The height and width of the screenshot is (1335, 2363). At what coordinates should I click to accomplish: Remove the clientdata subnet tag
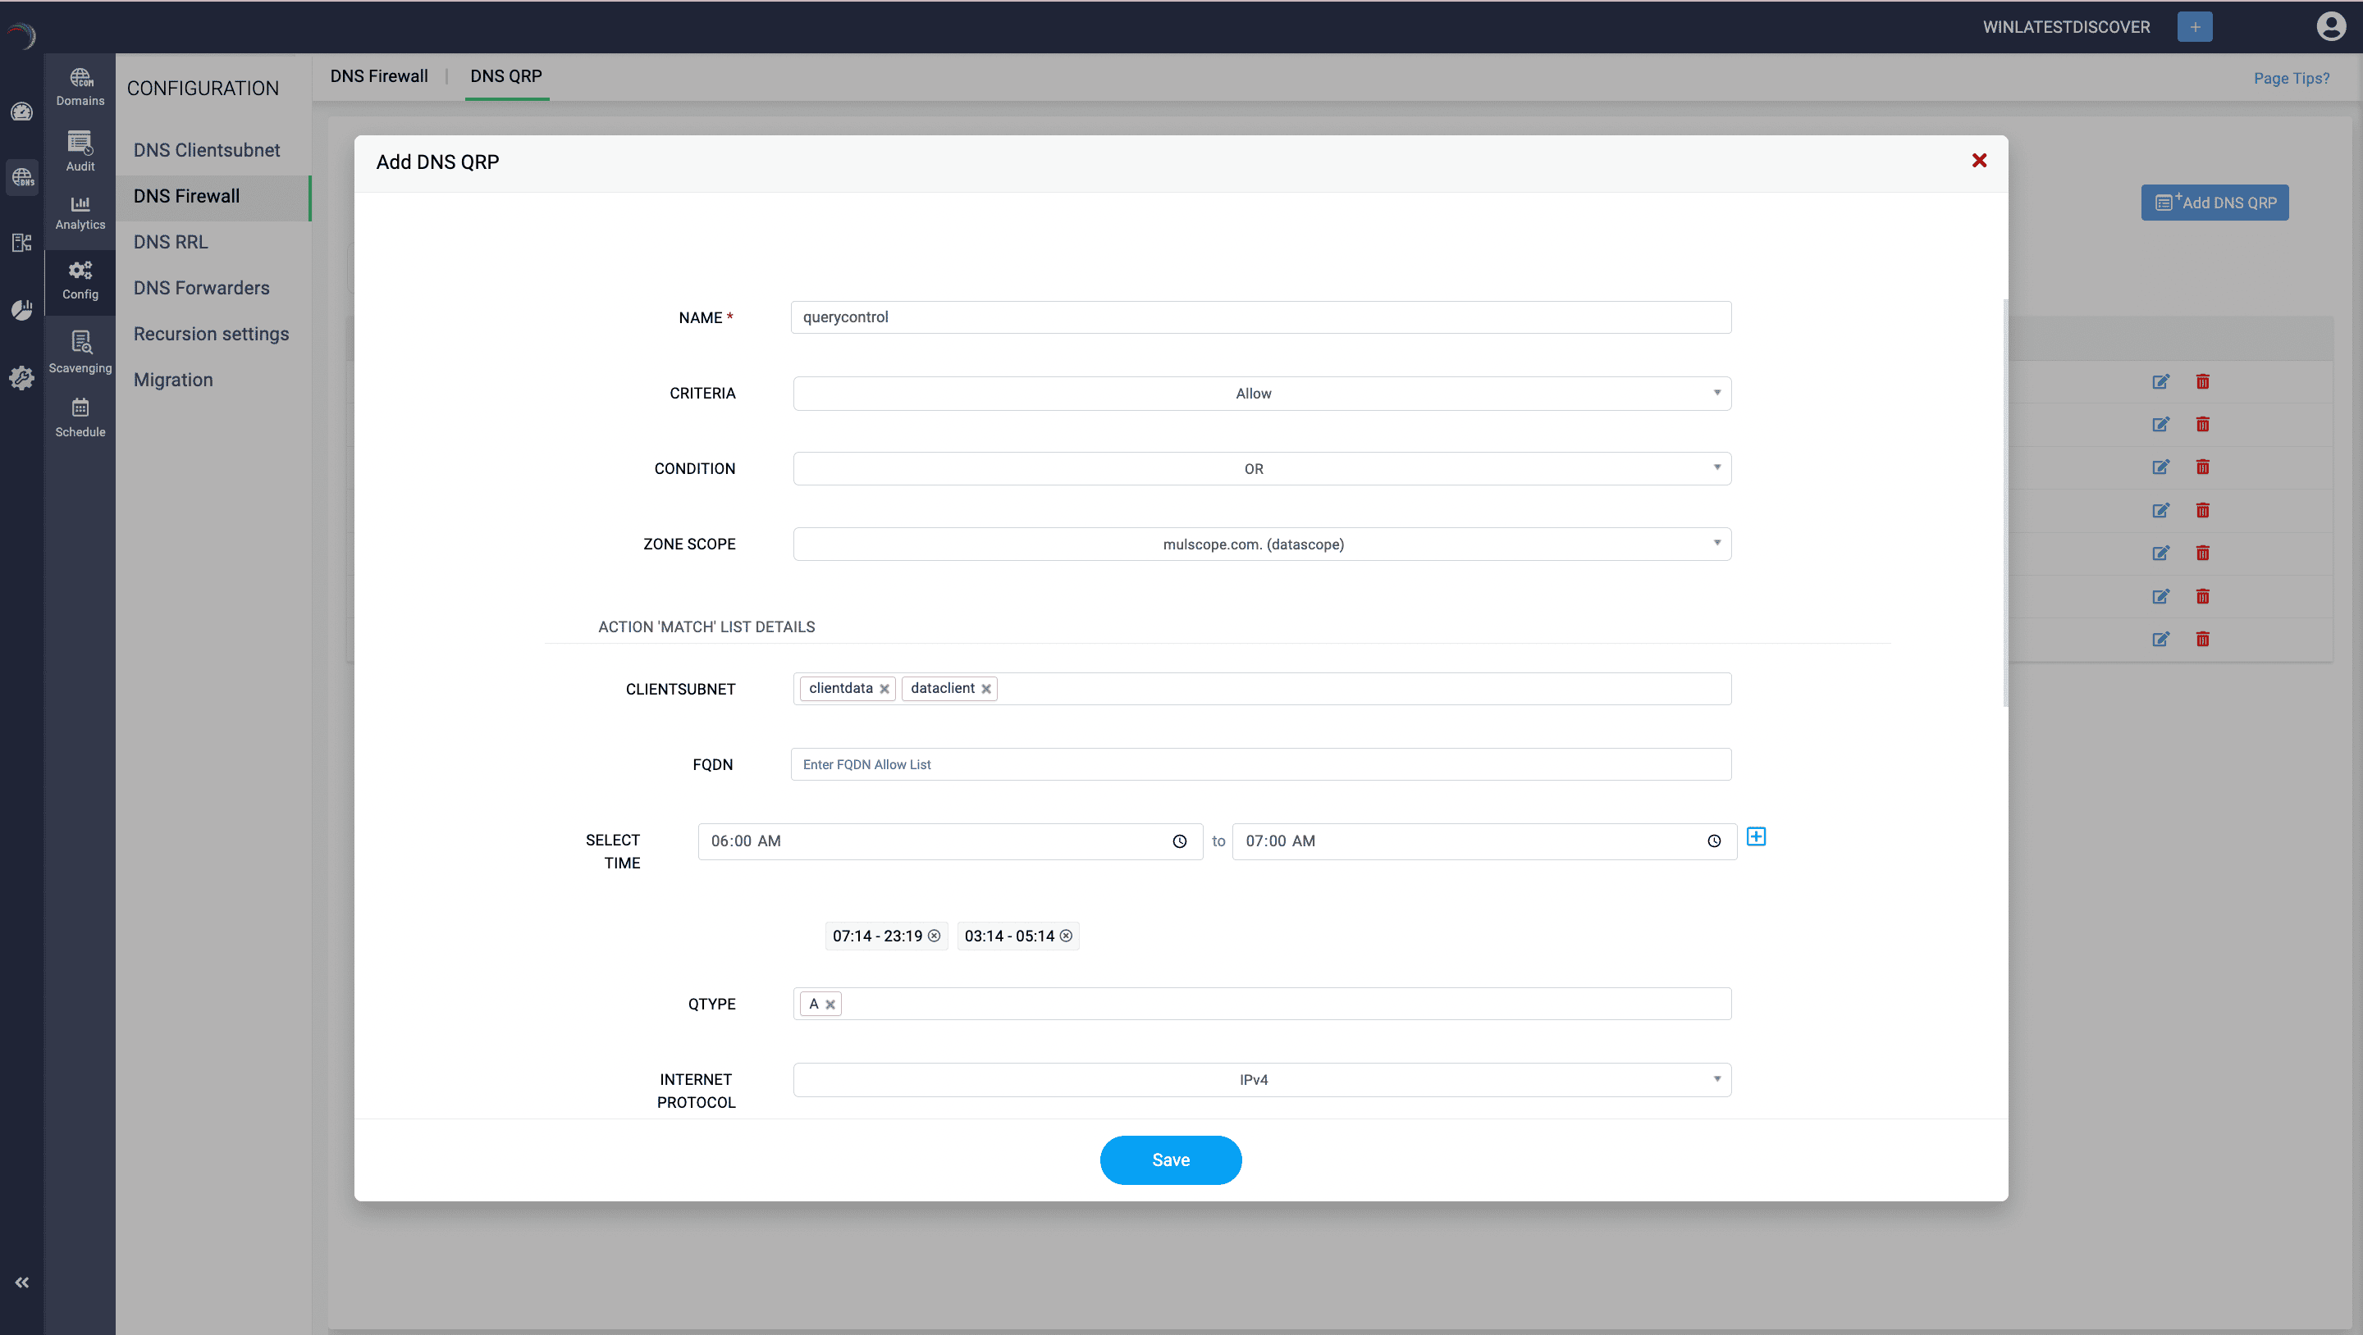point(884,689)
